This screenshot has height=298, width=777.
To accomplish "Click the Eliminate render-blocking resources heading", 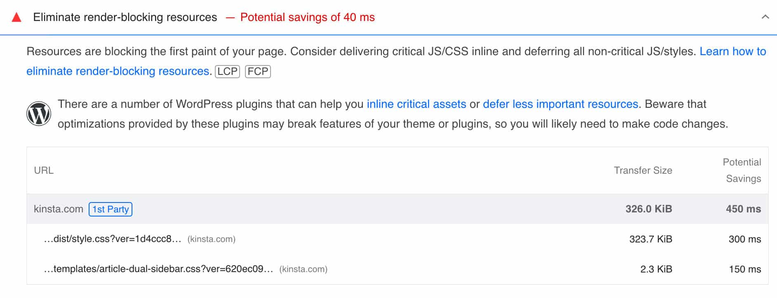I will 125,17.
